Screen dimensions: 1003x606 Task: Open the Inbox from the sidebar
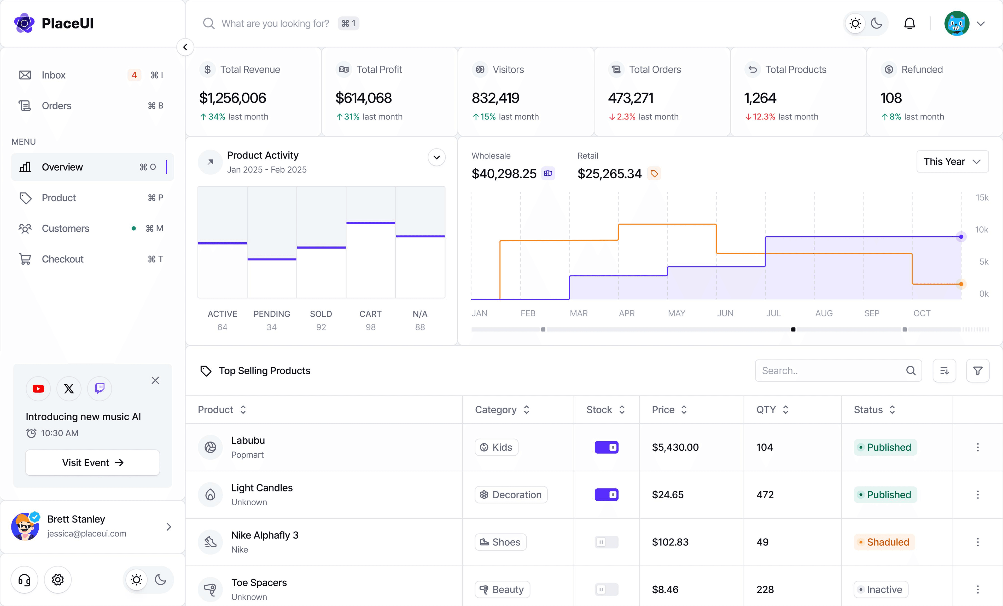pos(53,75)
